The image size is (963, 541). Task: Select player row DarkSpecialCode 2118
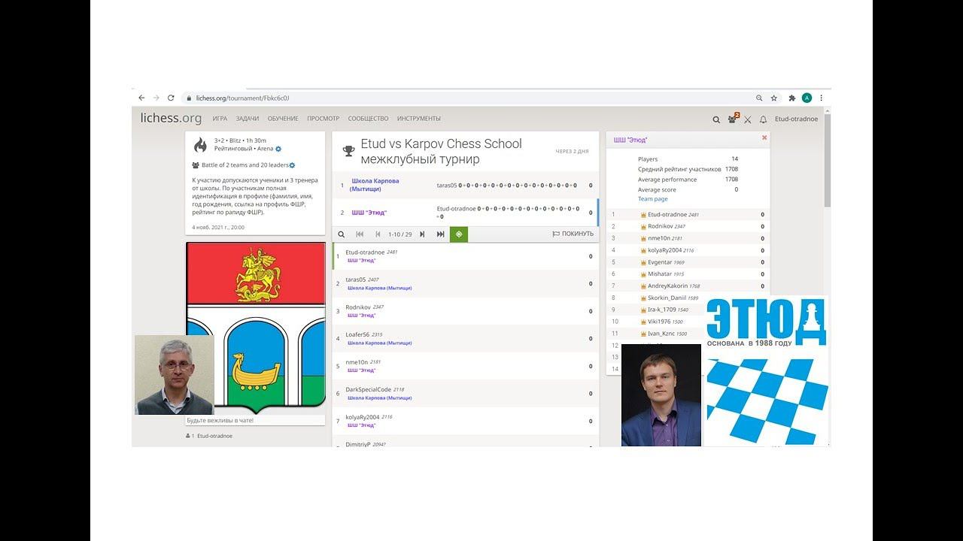coord(465,393)
